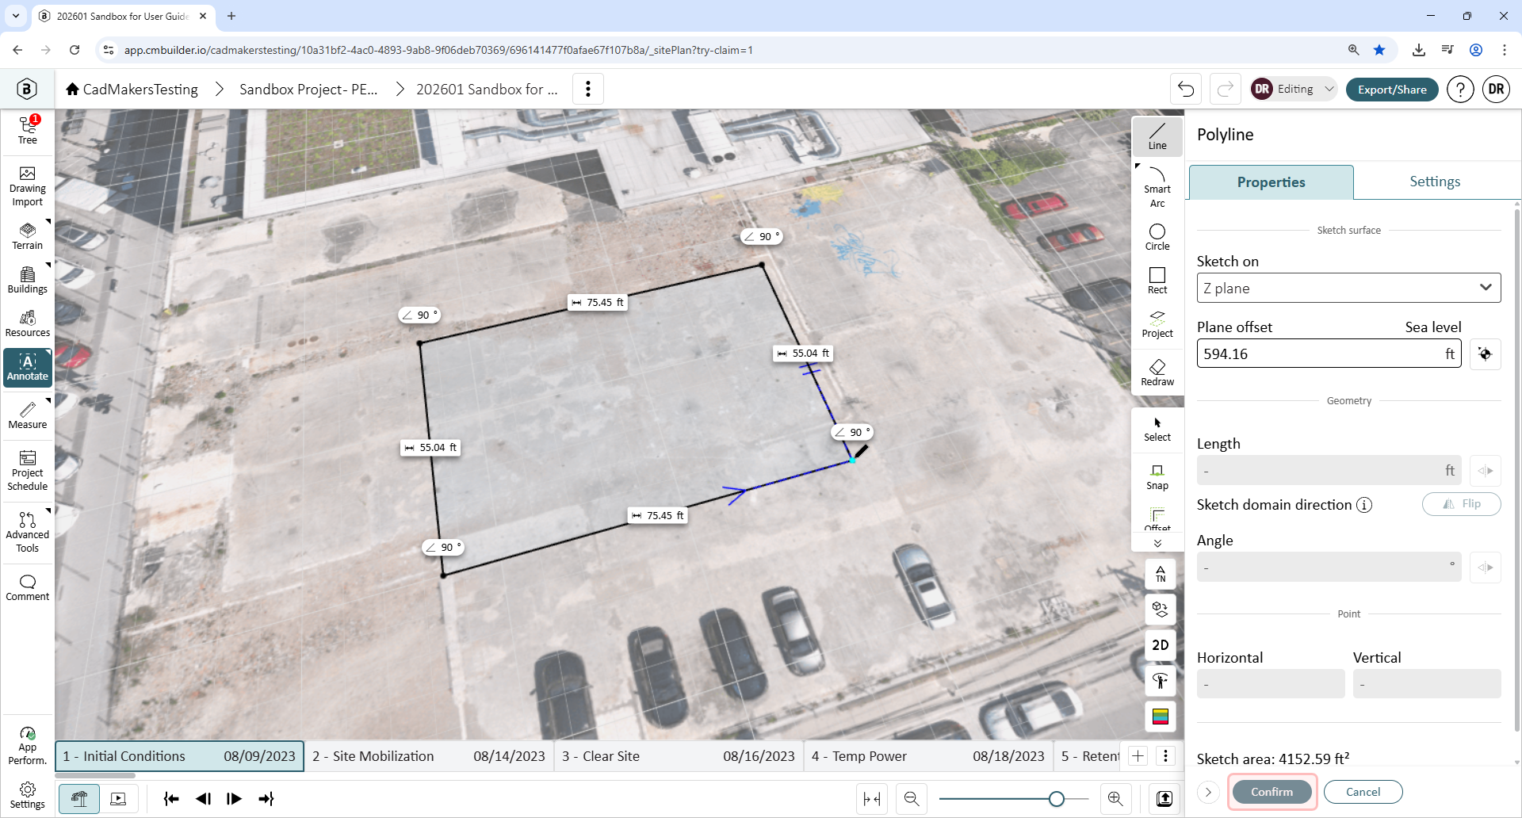Image resolution: width=1522 pixels, height=818 pixels.
Task: Open Project Schedule from sidebar
Action: (x=28, y=470)
